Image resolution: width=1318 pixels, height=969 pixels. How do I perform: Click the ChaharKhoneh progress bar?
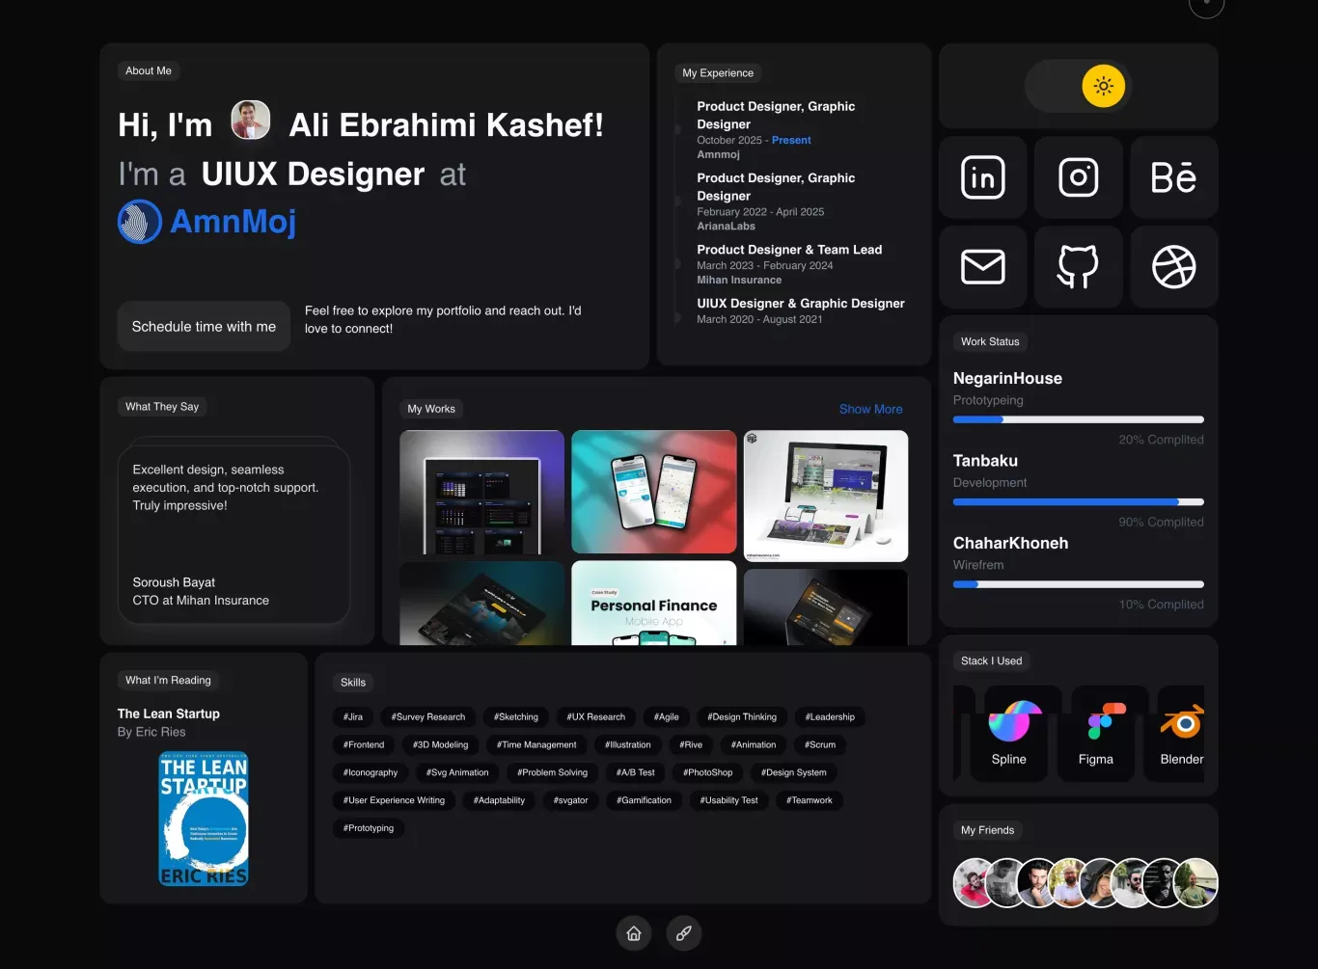[1078, 584]
